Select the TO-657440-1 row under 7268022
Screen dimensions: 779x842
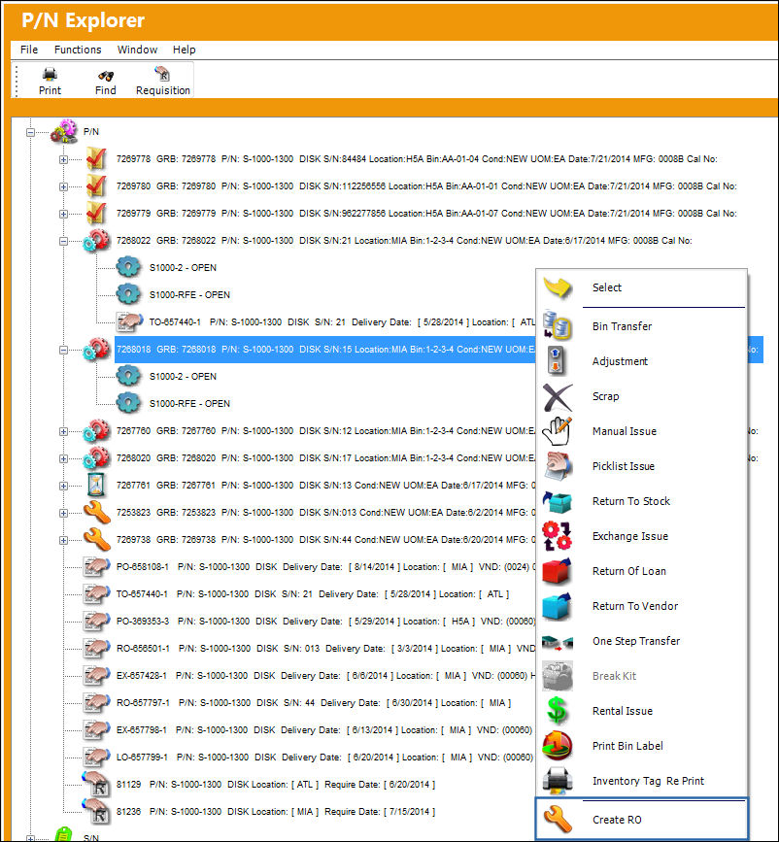(x=342, y=322)
